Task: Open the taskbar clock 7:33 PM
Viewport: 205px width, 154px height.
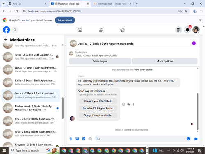Action: coord(190,150)
